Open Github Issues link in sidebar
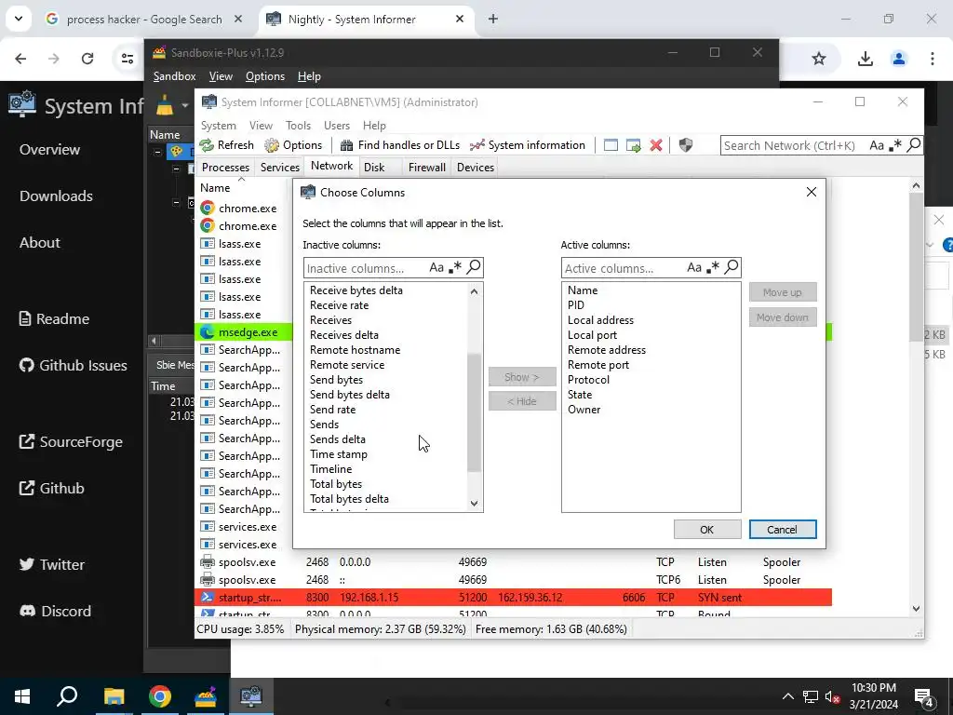953x715 pixels. coord(73,365)
